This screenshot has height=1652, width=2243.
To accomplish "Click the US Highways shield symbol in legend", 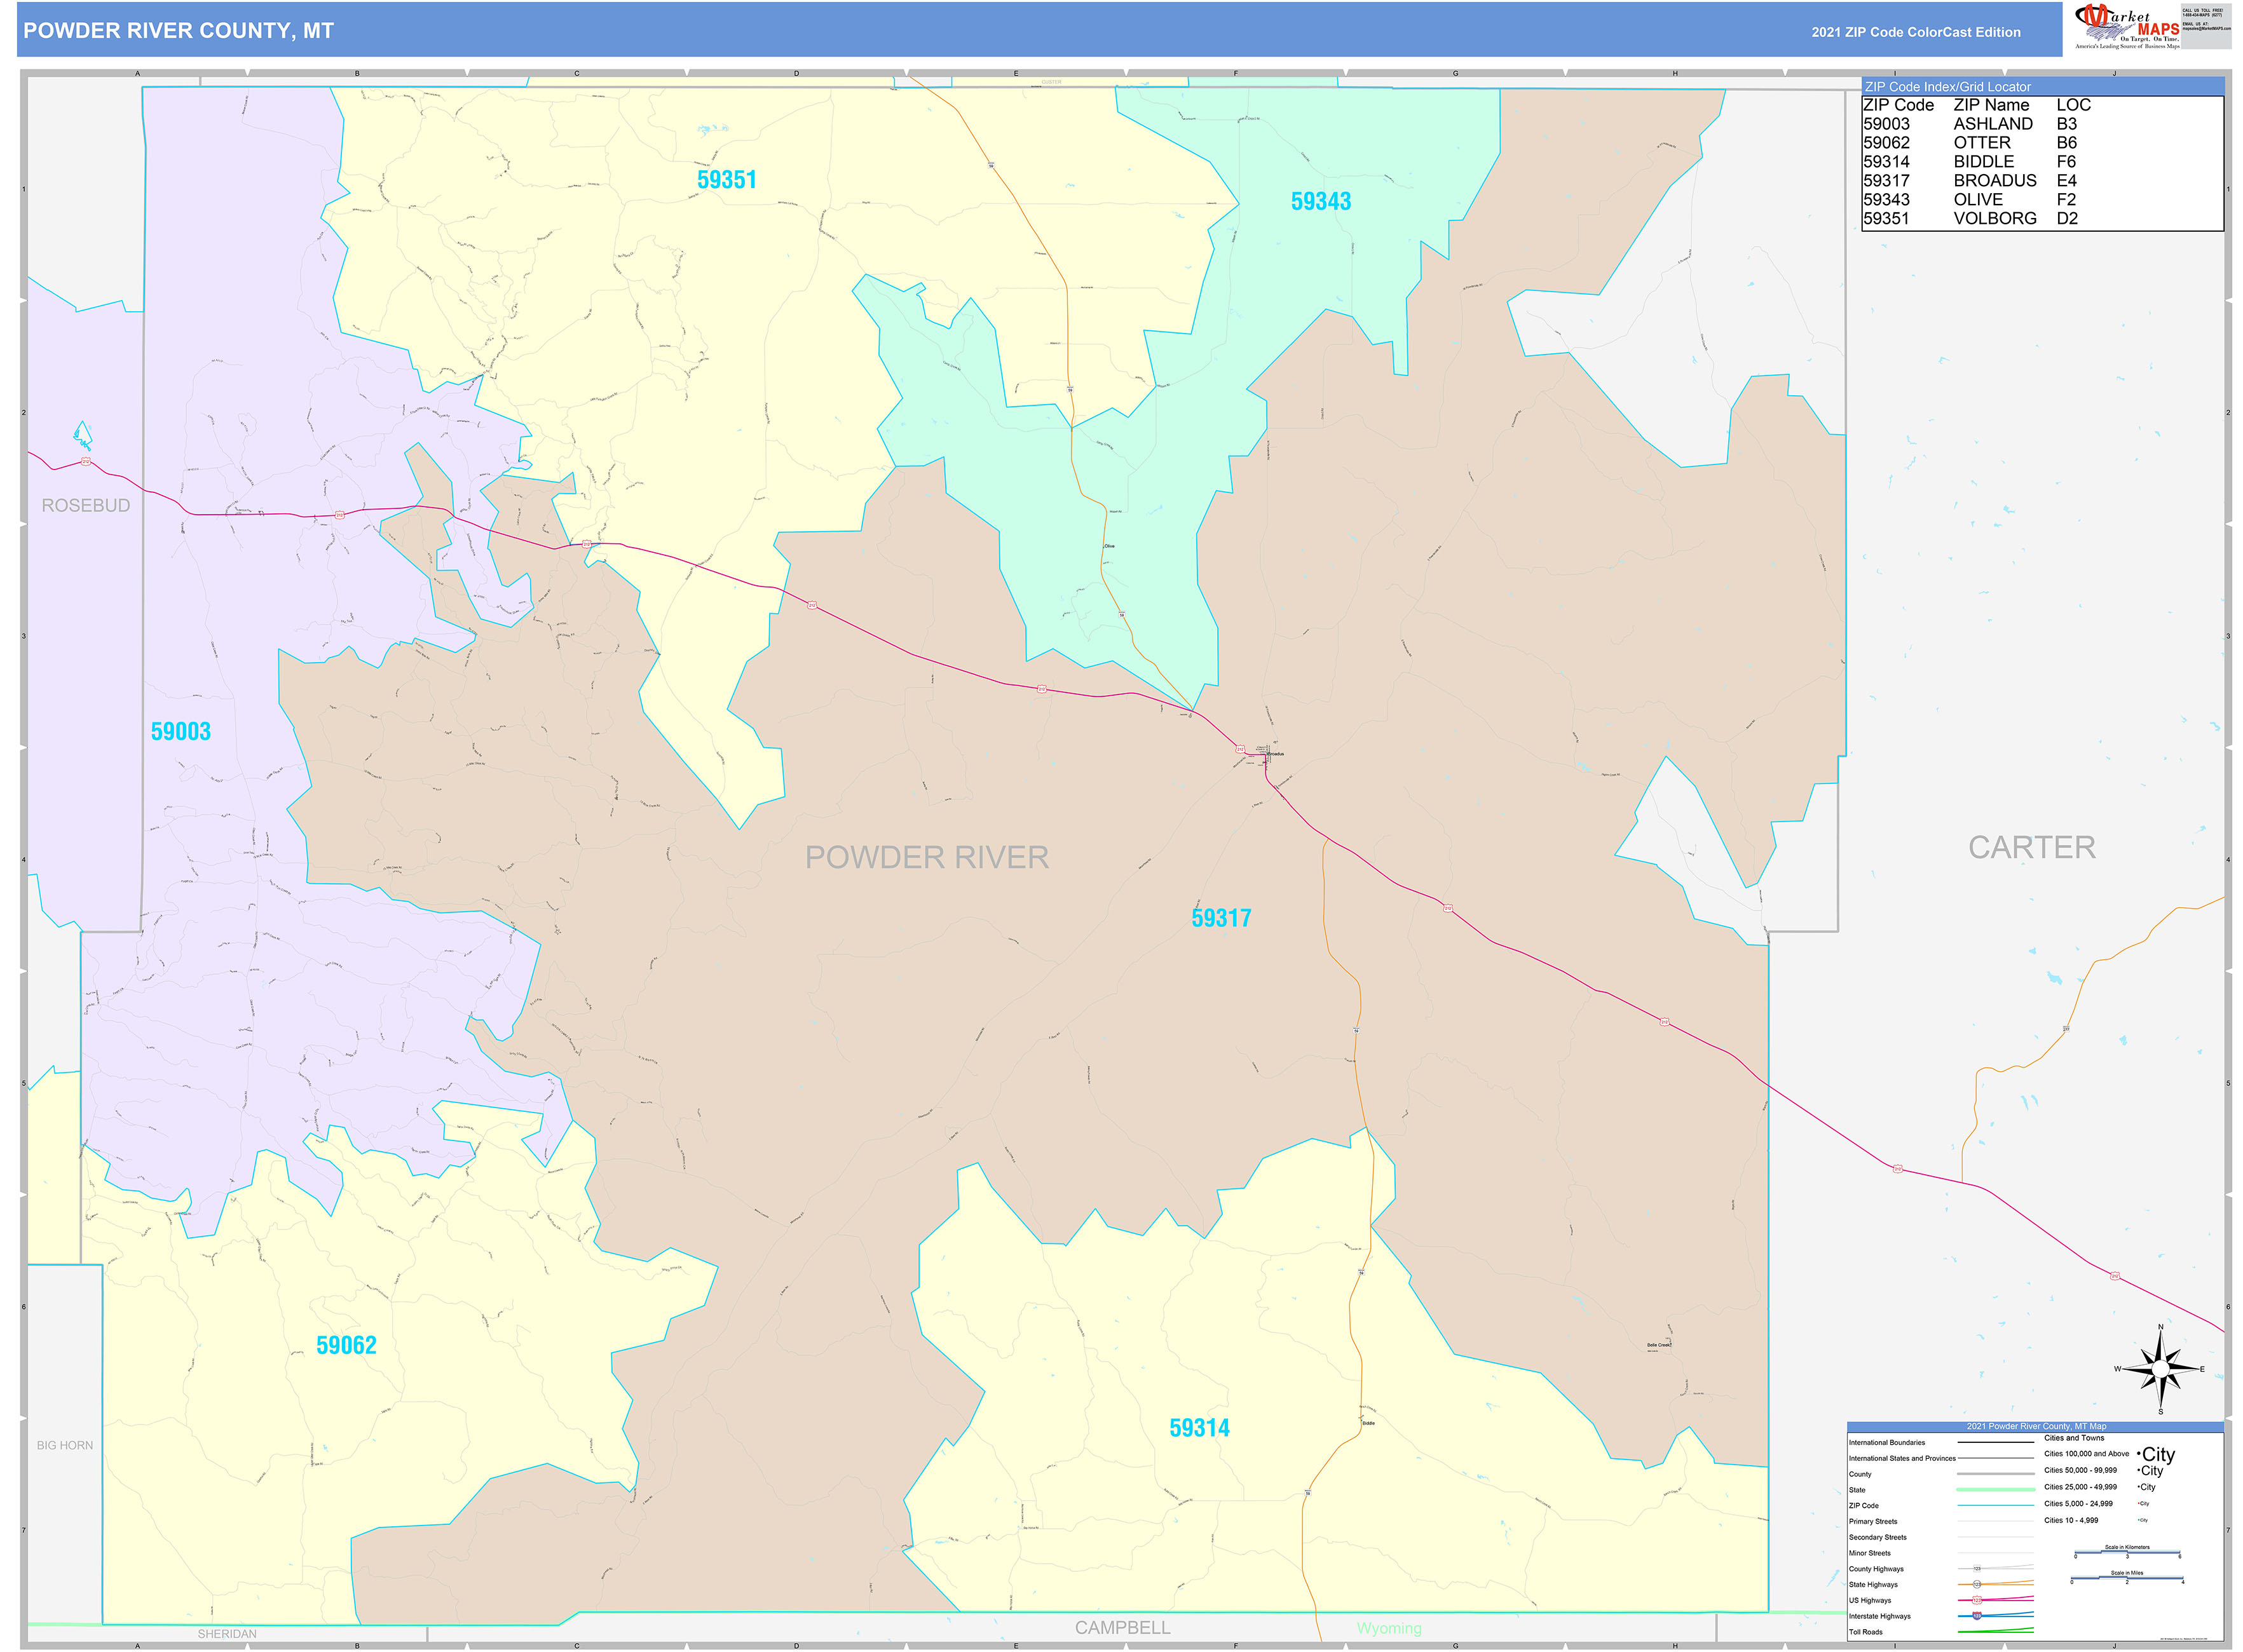I will pyautogui.click(x=1978, y=1600).
